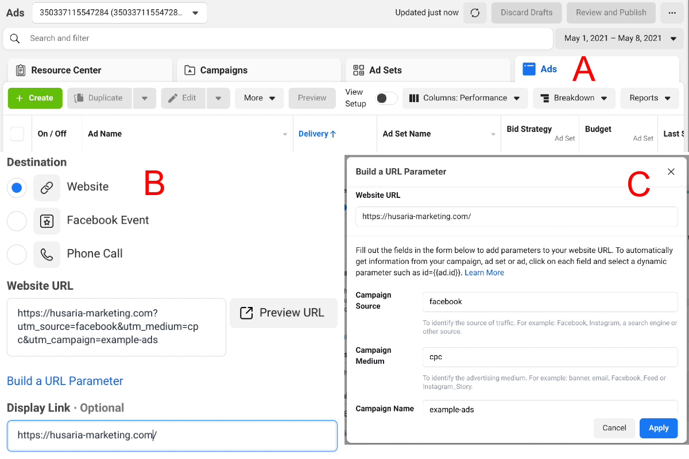Switch to the Ads tab
The image size is (689, 459).
coord(597,69)
